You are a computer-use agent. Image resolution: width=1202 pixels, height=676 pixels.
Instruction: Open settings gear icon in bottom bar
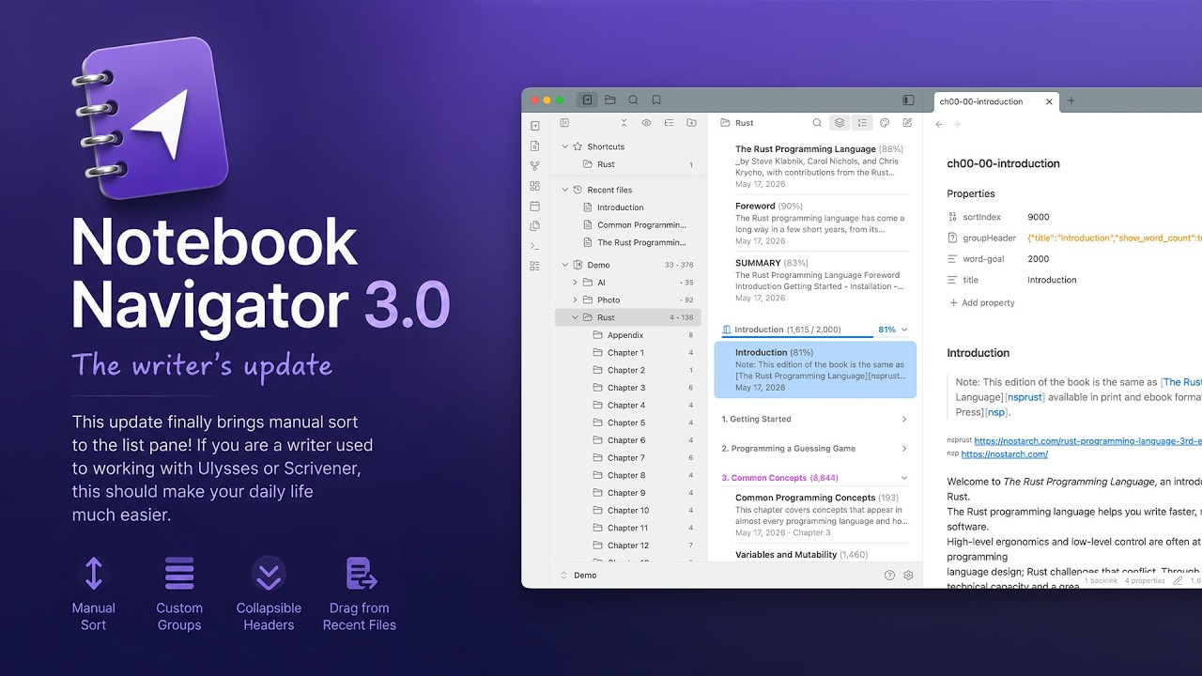tap(908, 576)
